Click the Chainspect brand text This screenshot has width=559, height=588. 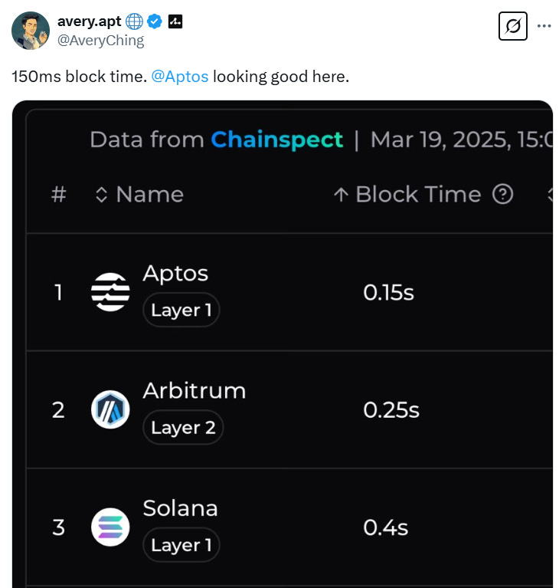coord(277,140)
